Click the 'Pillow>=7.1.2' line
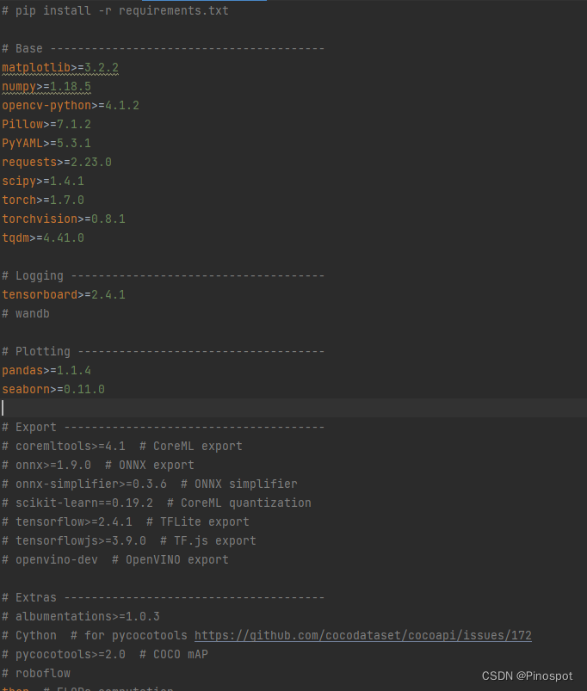The height and width of the screenshot is (691, 587). pos(46,124)
